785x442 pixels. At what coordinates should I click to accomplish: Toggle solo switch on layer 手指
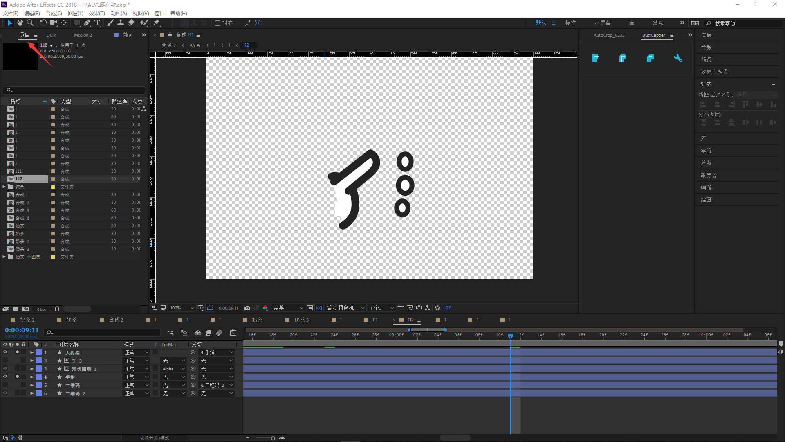(x=17, y=377)
